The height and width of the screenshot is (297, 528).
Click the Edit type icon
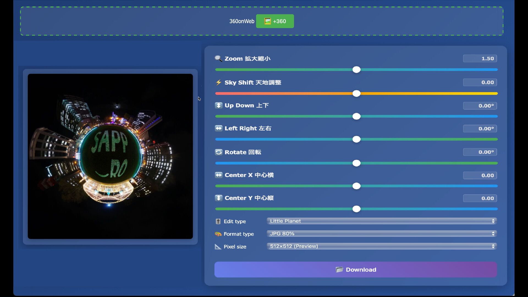pyautogui.click(x=218, y=221)
